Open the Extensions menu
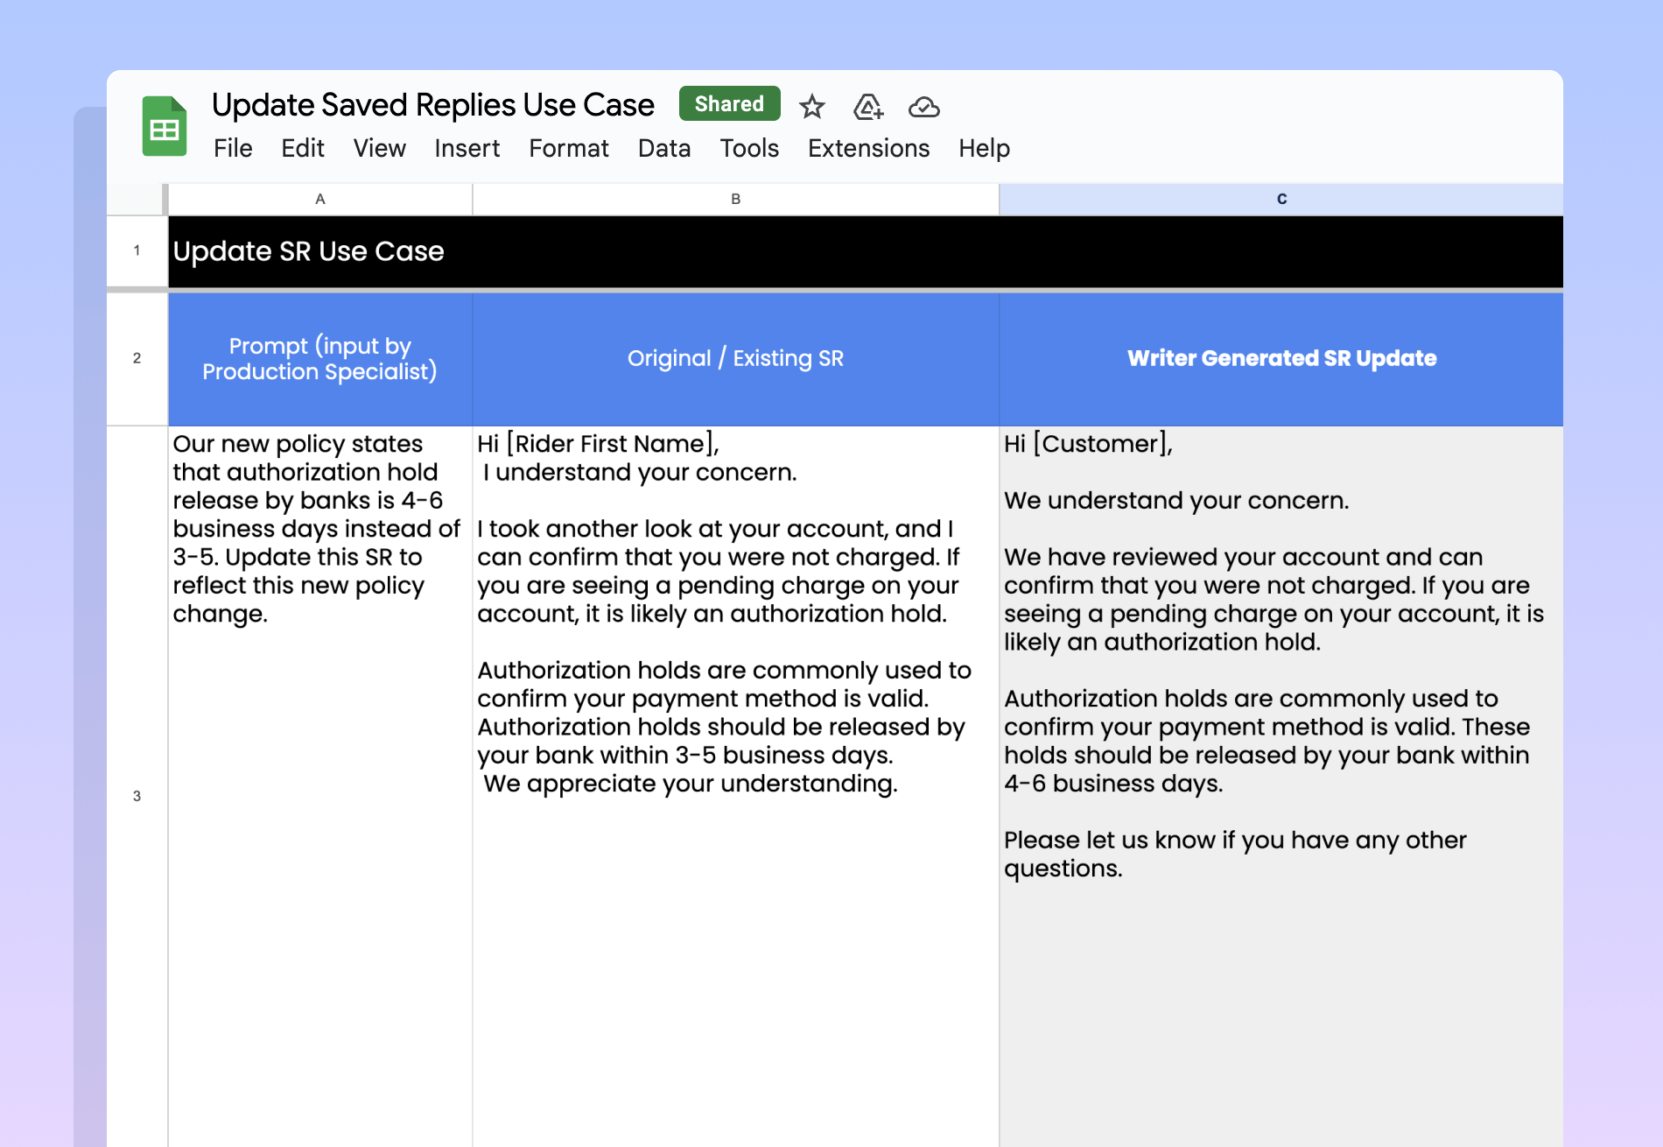This screenshot has width=1663, height=1147. pos(868,149)
